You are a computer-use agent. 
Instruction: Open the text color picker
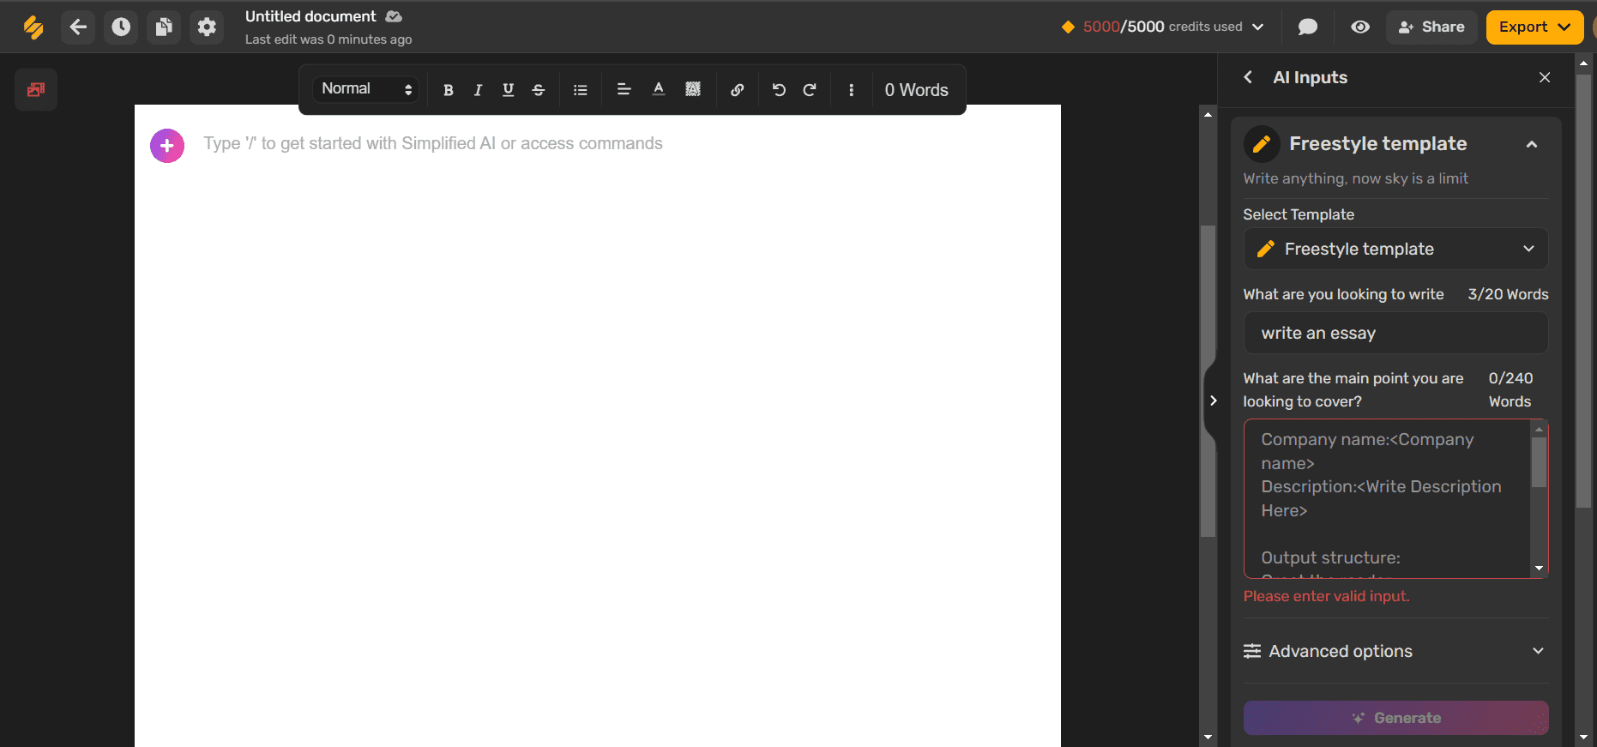point(659,89)
